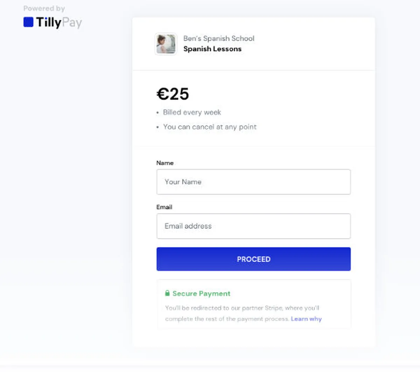Click the bullet before You can cancel
Screen dimensions: 420x372
(157, 127)
